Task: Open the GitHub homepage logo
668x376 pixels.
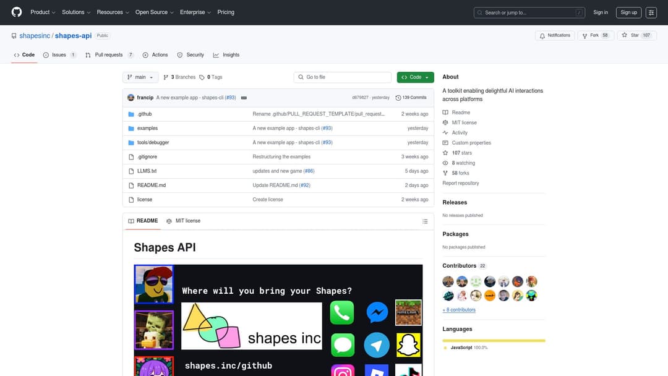Action: click(17, 12)
